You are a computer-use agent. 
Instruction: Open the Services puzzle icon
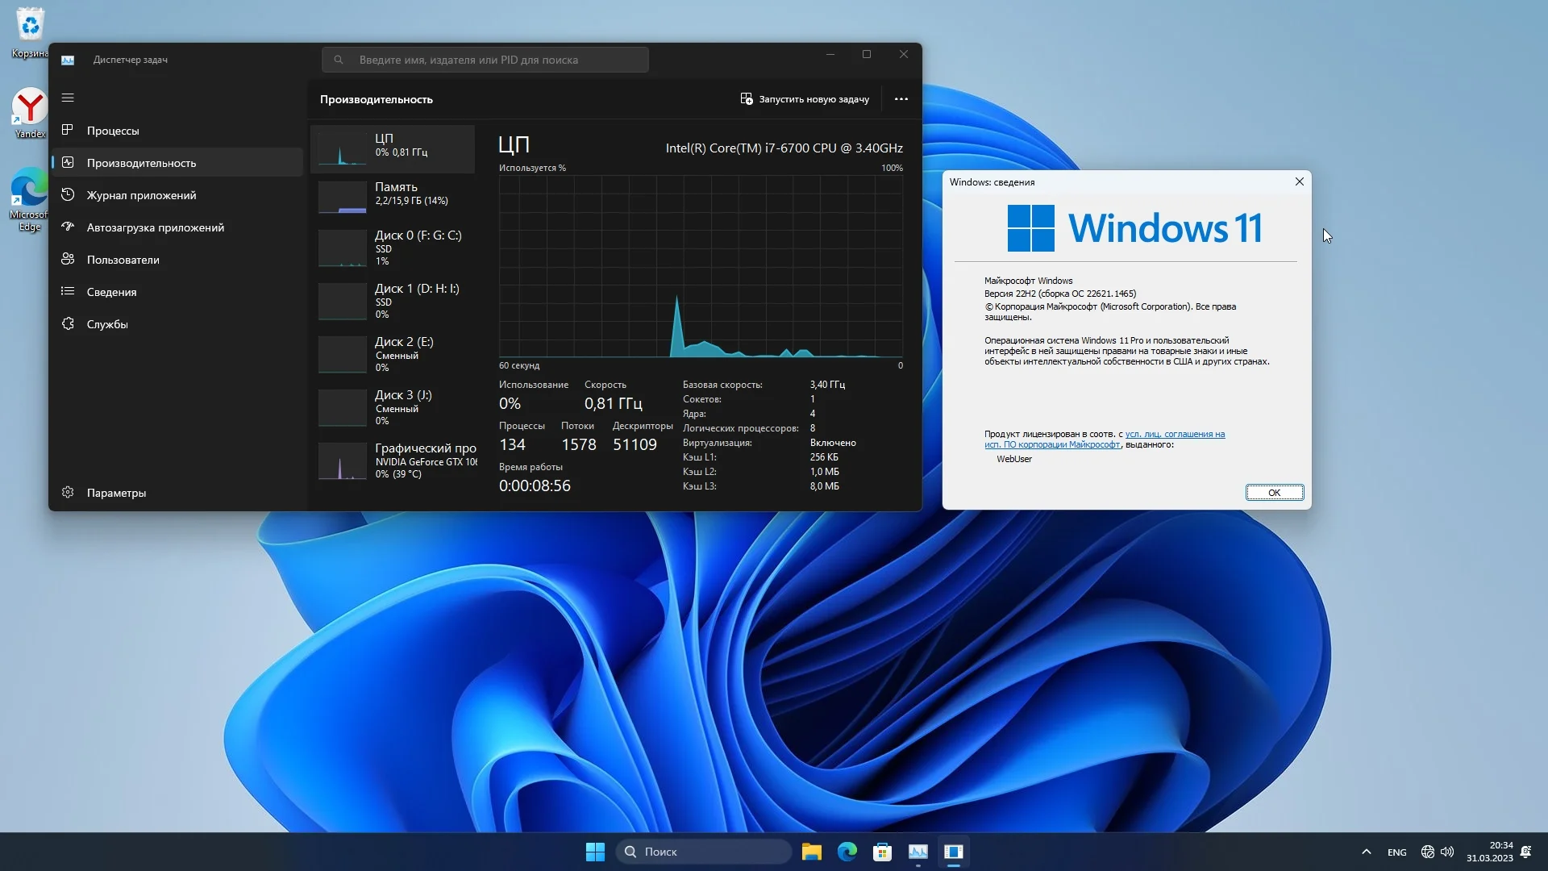(68, 323)
